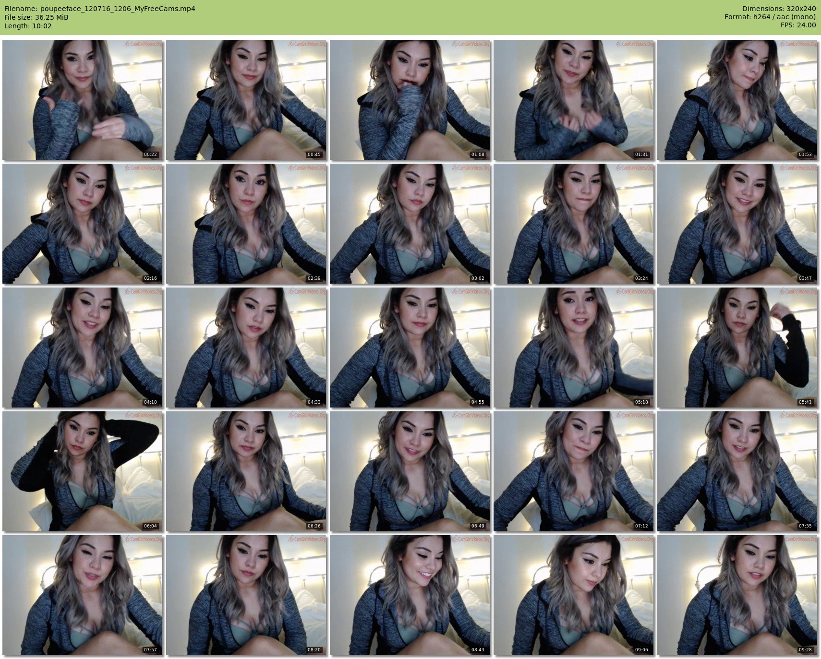Click the Filename text in the header

coord(100,9)
